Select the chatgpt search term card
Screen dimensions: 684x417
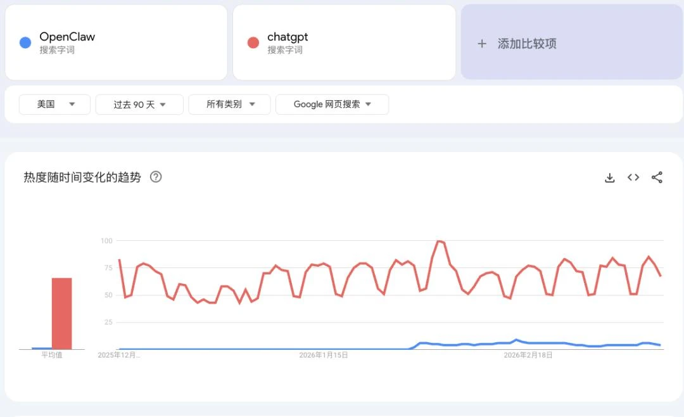tap(344, 42)
